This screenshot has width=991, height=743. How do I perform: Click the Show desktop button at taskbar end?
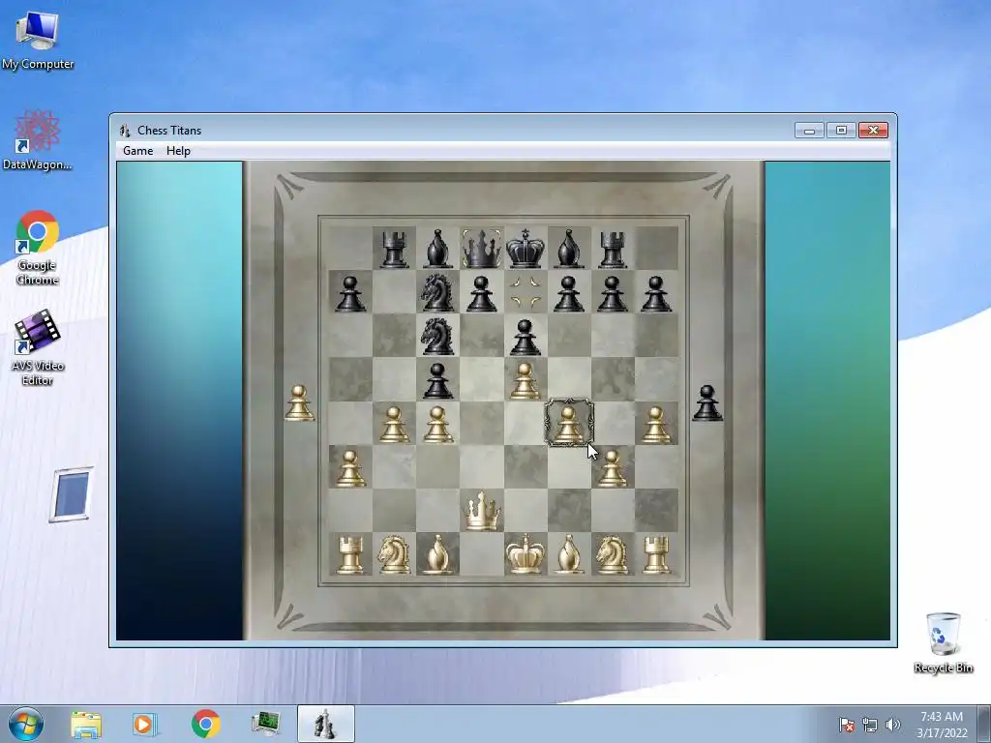[x=985, y=724]
